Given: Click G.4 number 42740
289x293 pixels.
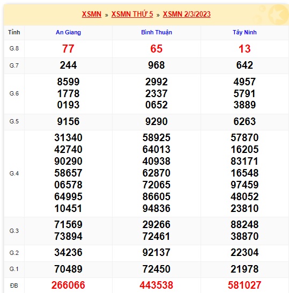Looking at the screenshot, I should pos(68,150).
